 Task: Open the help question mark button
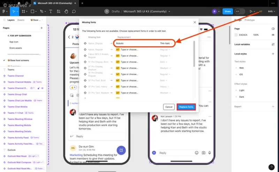coord(271,167)
